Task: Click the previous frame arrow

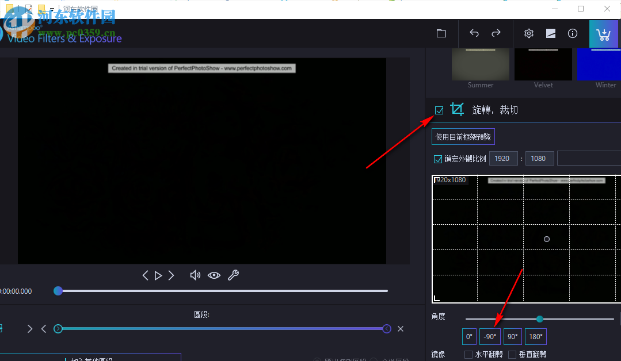Action: click(x=145, y=275)
